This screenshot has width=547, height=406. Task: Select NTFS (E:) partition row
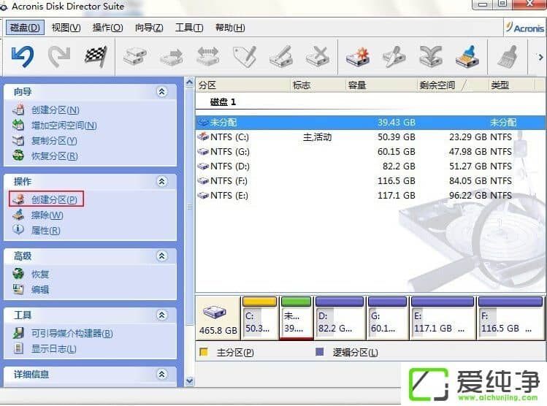tap(370, 196)
